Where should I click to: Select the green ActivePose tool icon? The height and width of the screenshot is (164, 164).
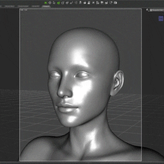point(46,2)
